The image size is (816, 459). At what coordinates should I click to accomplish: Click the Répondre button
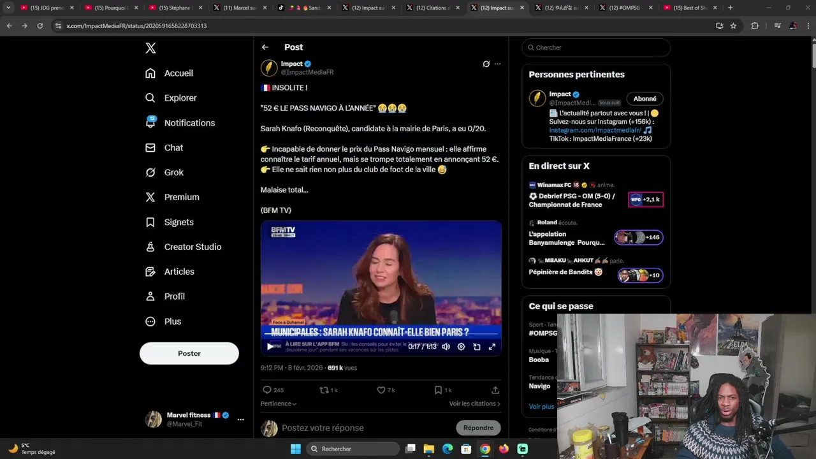(x=479, y=428)
